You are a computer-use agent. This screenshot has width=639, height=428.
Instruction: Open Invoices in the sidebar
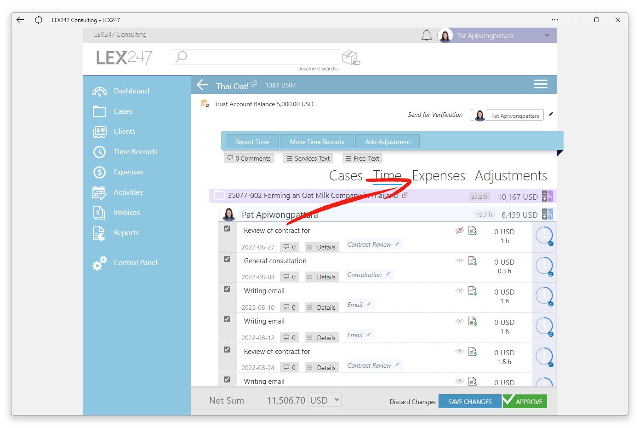pyautogui.click(x=126, y=212)
